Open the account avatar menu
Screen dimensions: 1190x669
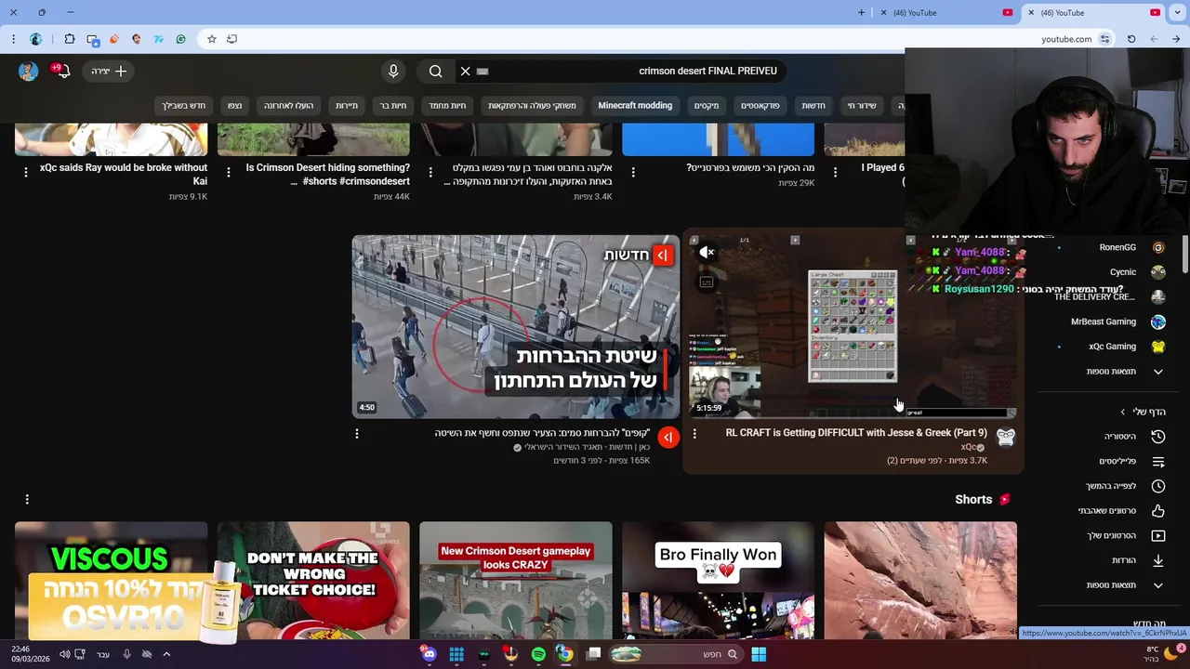[x=28, y=72]
